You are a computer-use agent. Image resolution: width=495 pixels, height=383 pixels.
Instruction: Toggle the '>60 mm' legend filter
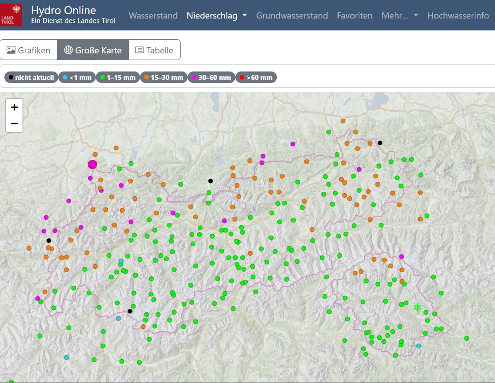256,77
